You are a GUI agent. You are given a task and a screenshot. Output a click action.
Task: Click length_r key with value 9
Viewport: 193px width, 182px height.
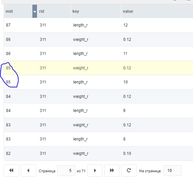pyautogui.click(x=80, y=111)
